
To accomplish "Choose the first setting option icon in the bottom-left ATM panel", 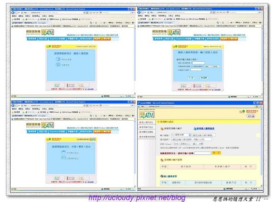I will 64,152.
